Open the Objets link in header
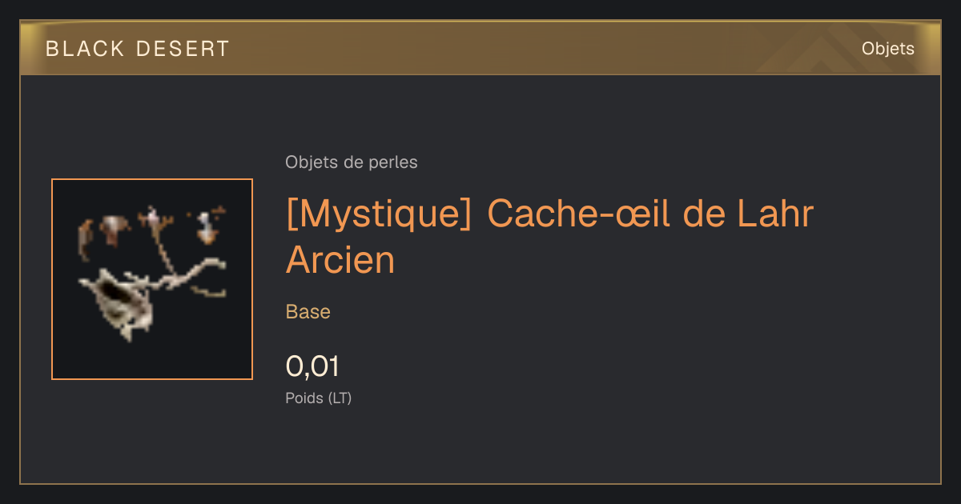The image size is (961, 504). tap(887, 49)
